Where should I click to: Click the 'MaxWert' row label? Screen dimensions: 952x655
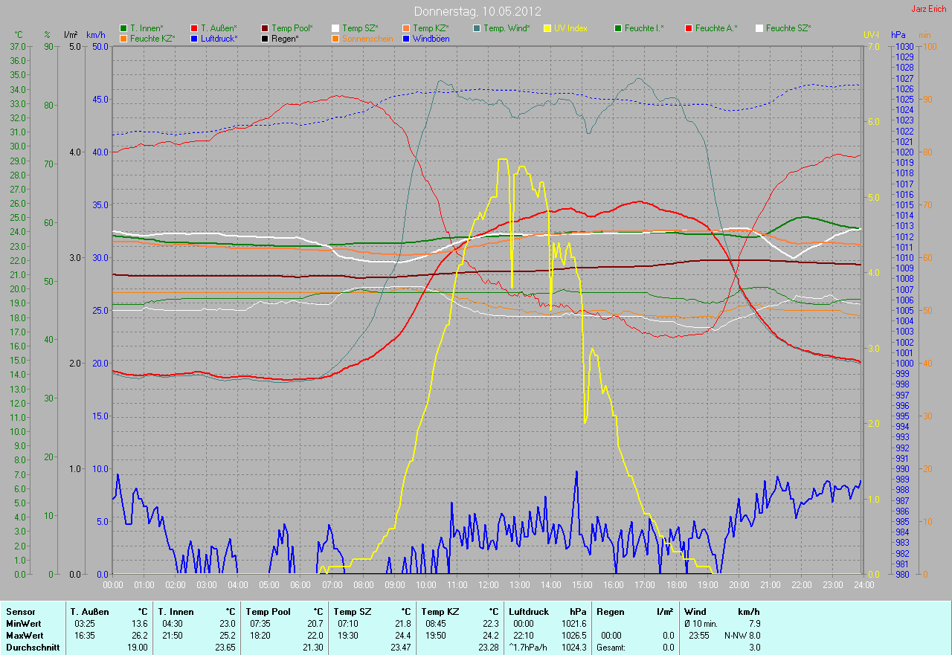[25, 636]
